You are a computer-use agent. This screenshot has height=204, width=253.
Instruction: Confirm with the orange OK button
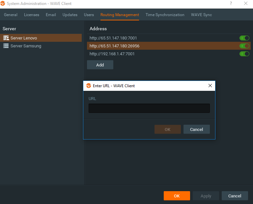(177, 196)
